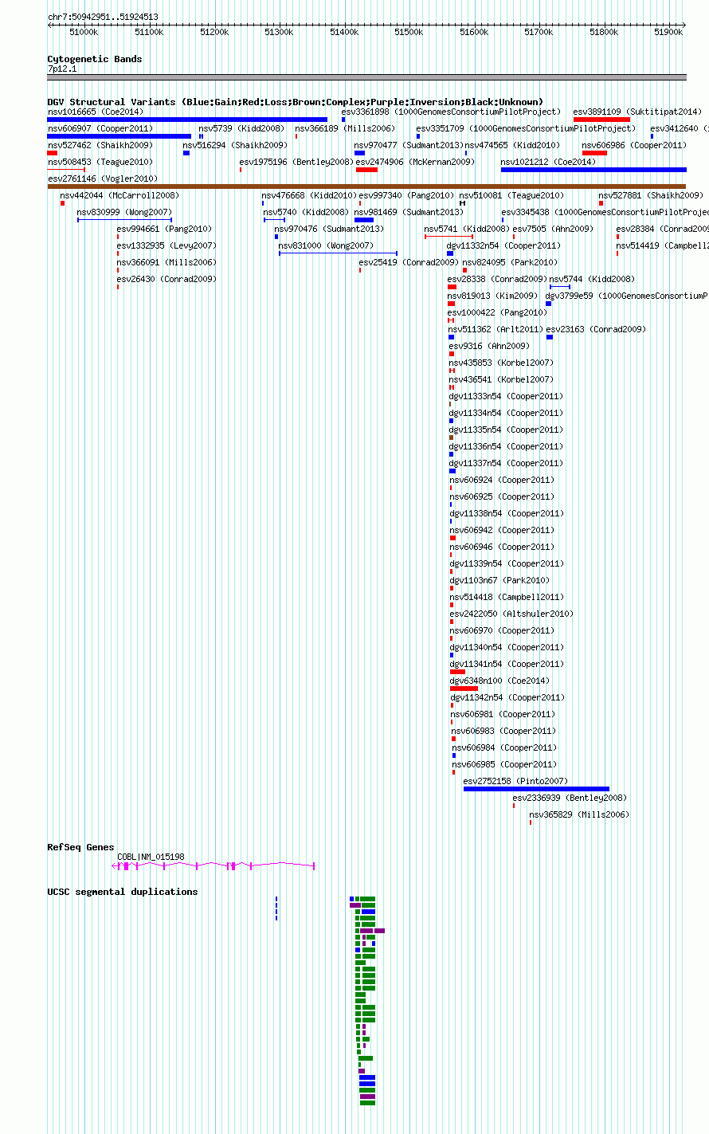Select esv26430 (Conrad2009) label
The image size is (709, 1134).
click(166, 279)
